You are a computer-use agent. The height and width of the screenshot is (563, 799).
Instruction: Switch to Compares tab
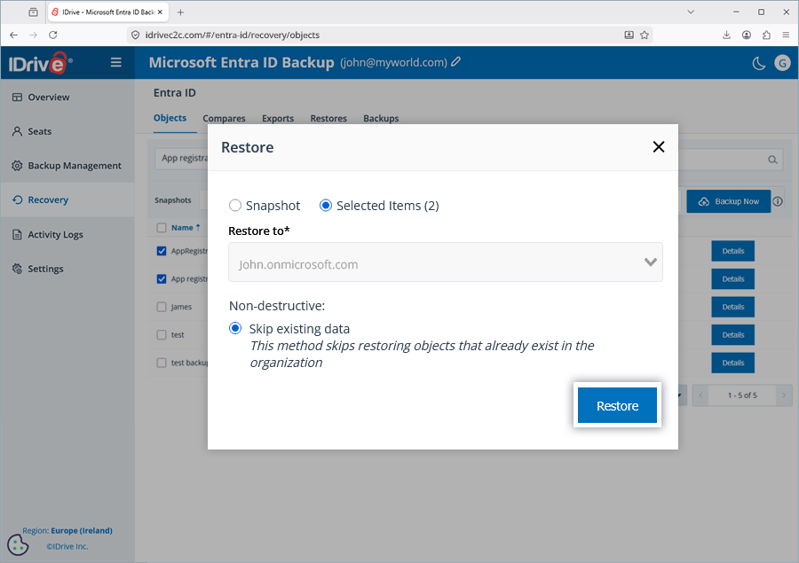pyautogui.click(x=225, y=119)
